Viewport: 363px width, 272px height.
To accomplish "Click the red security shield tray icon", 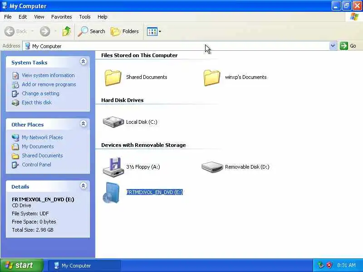I will [329, 265].
